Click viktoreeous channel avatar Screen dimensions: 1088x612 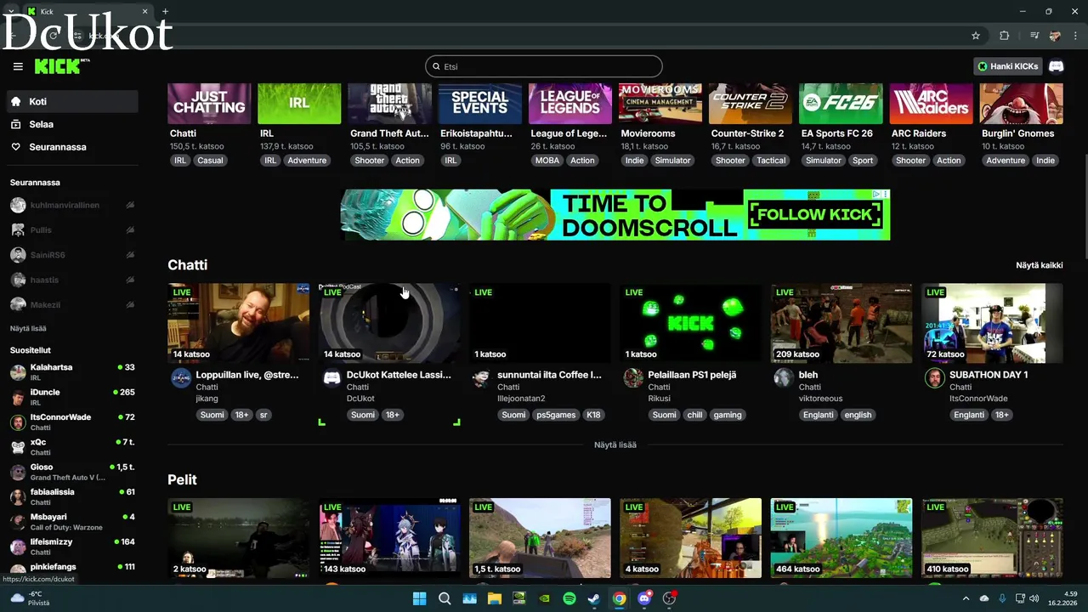(x=784, y=379)
